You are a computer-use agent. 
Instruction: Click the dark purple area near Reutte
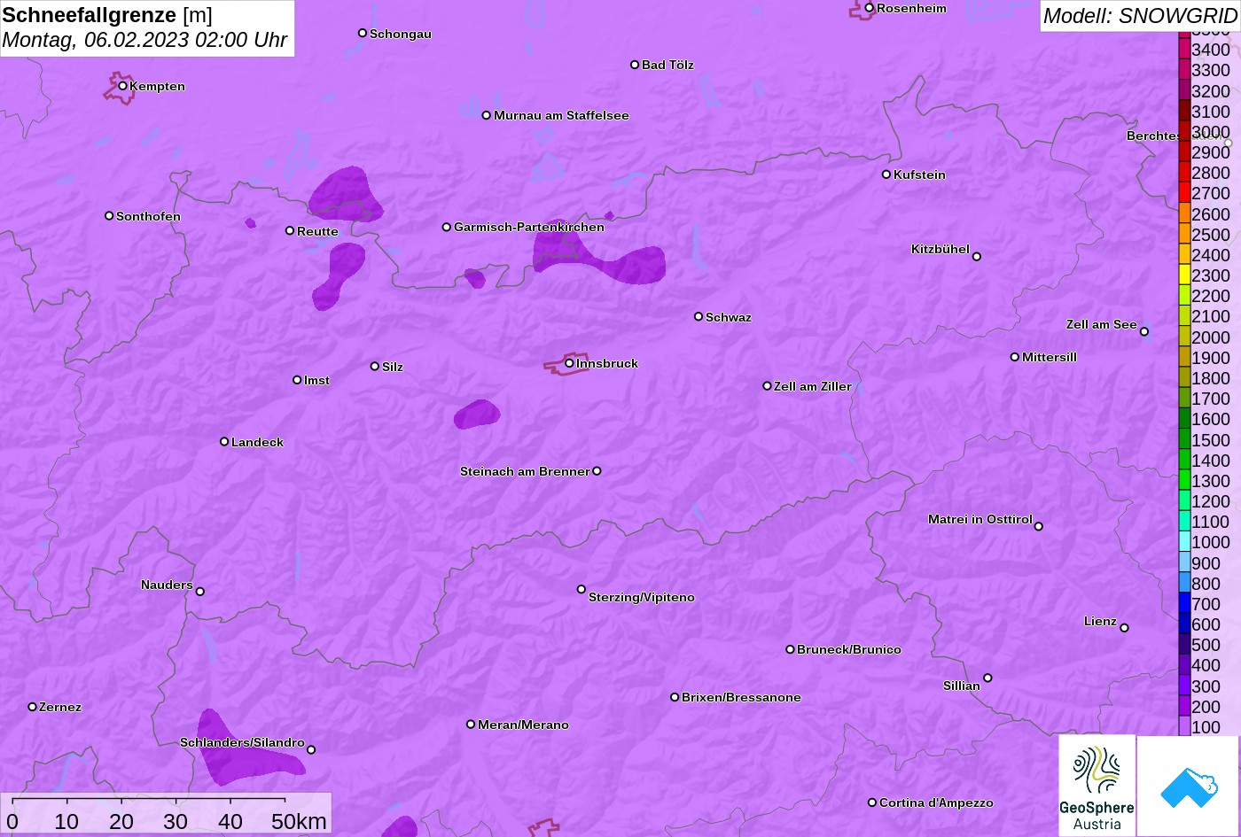[x=345, y=195]
